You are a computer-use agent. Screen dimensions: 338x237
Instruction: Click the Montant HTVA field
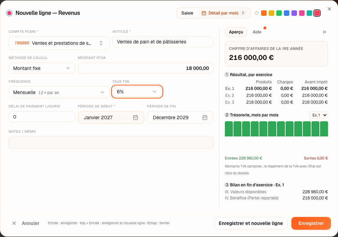146,68
